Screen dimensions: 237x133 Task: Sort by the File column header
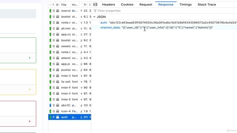coord(64,5)
